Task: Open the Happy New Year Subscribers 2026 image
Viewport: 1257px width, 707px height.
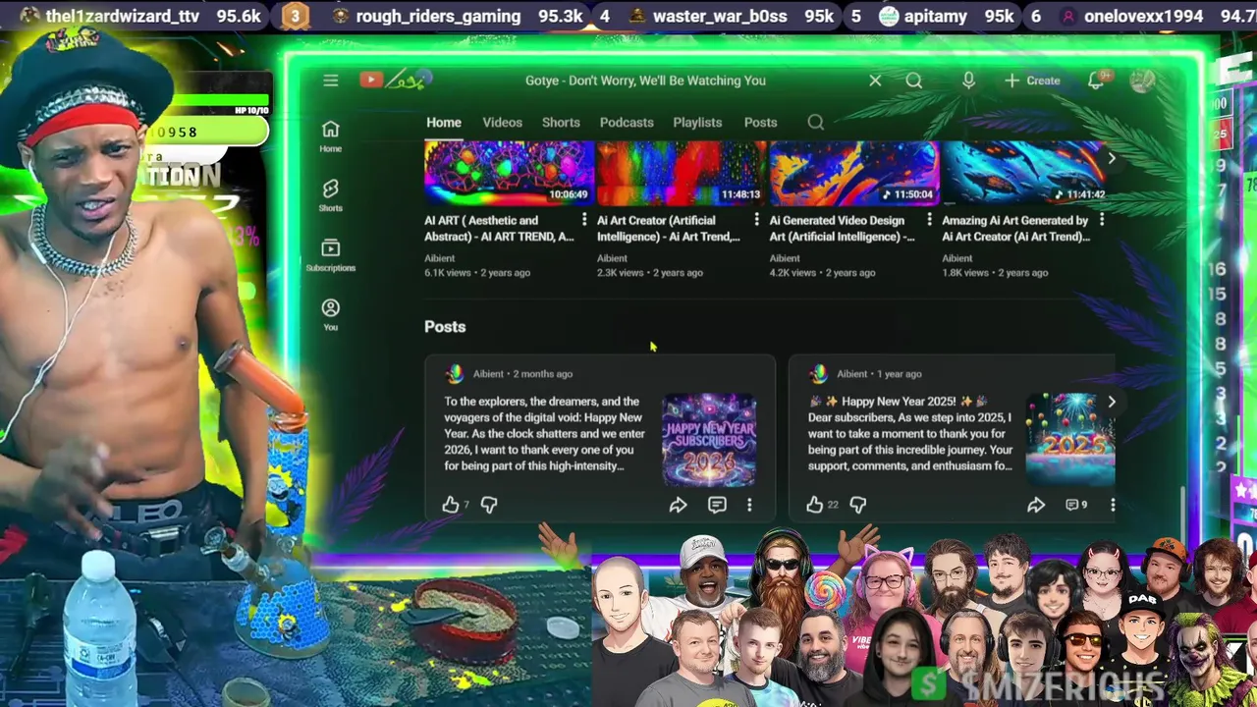Action: (x=709, y=440)
